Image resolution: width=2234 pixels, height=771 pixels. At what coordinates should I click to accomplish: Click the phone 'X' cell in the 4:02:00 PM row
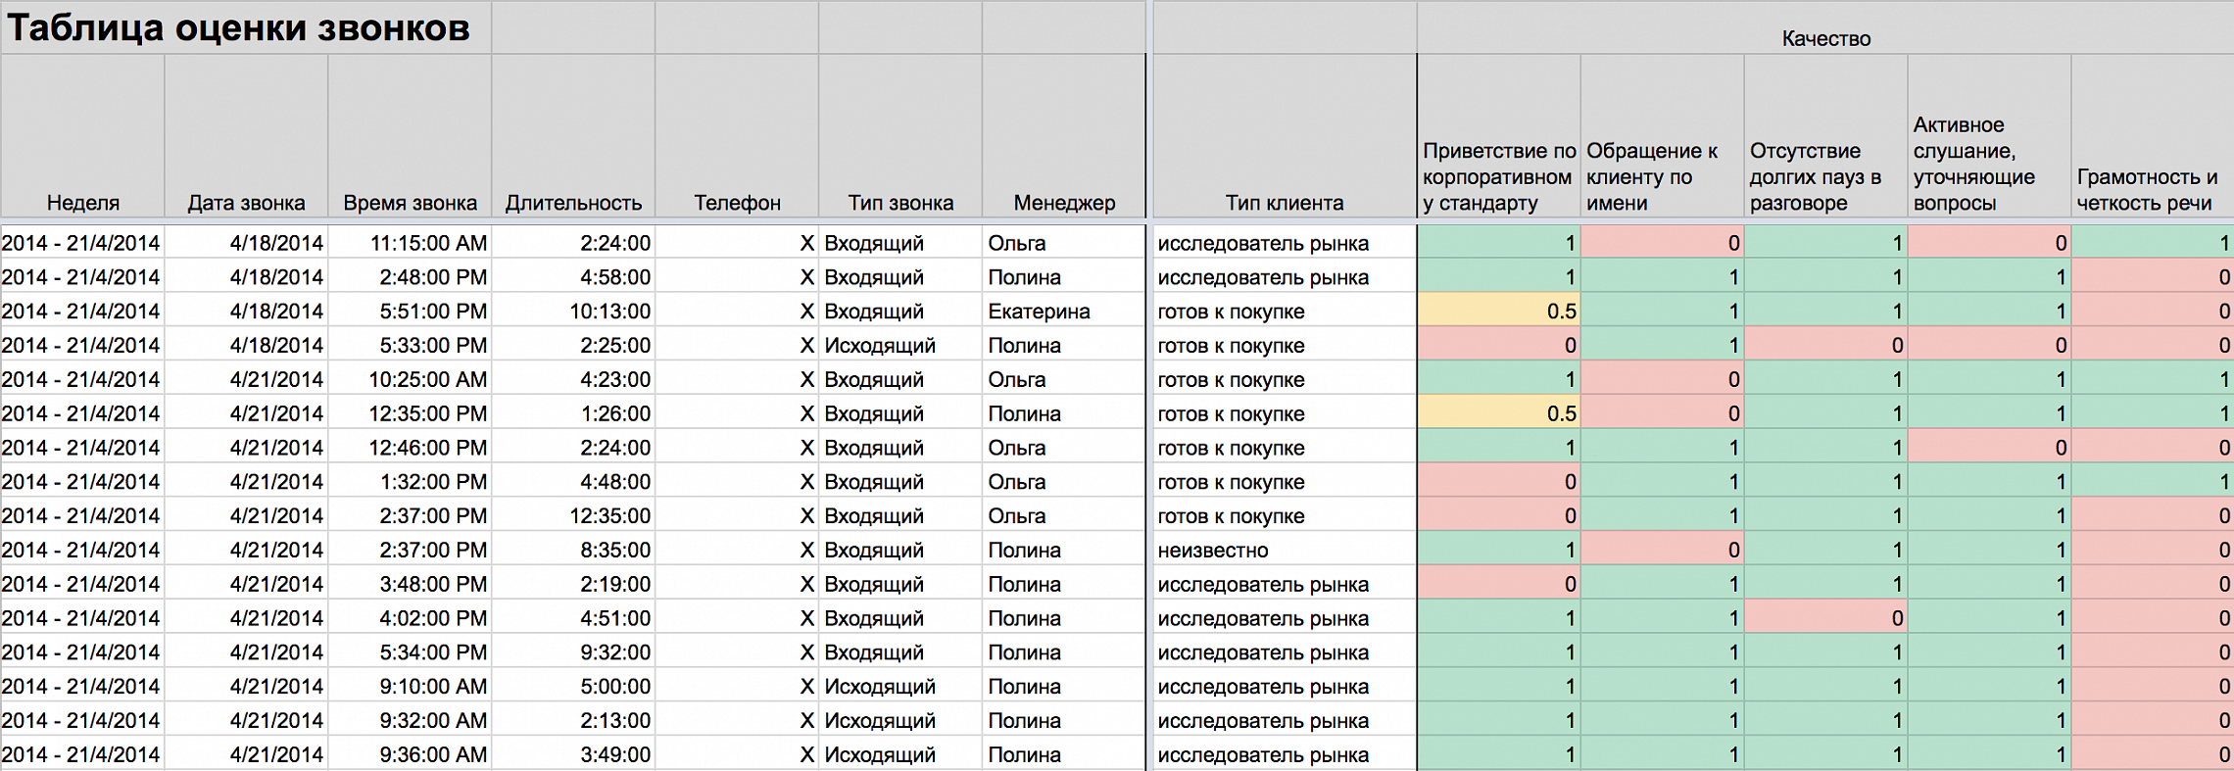coord(737,618)
